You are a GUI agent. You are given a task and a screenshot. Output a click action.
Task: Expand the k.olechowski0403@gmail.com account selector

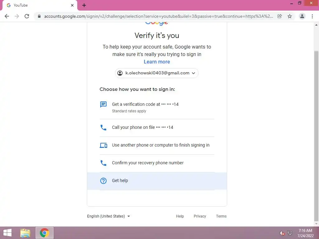(x=157, y=73)
